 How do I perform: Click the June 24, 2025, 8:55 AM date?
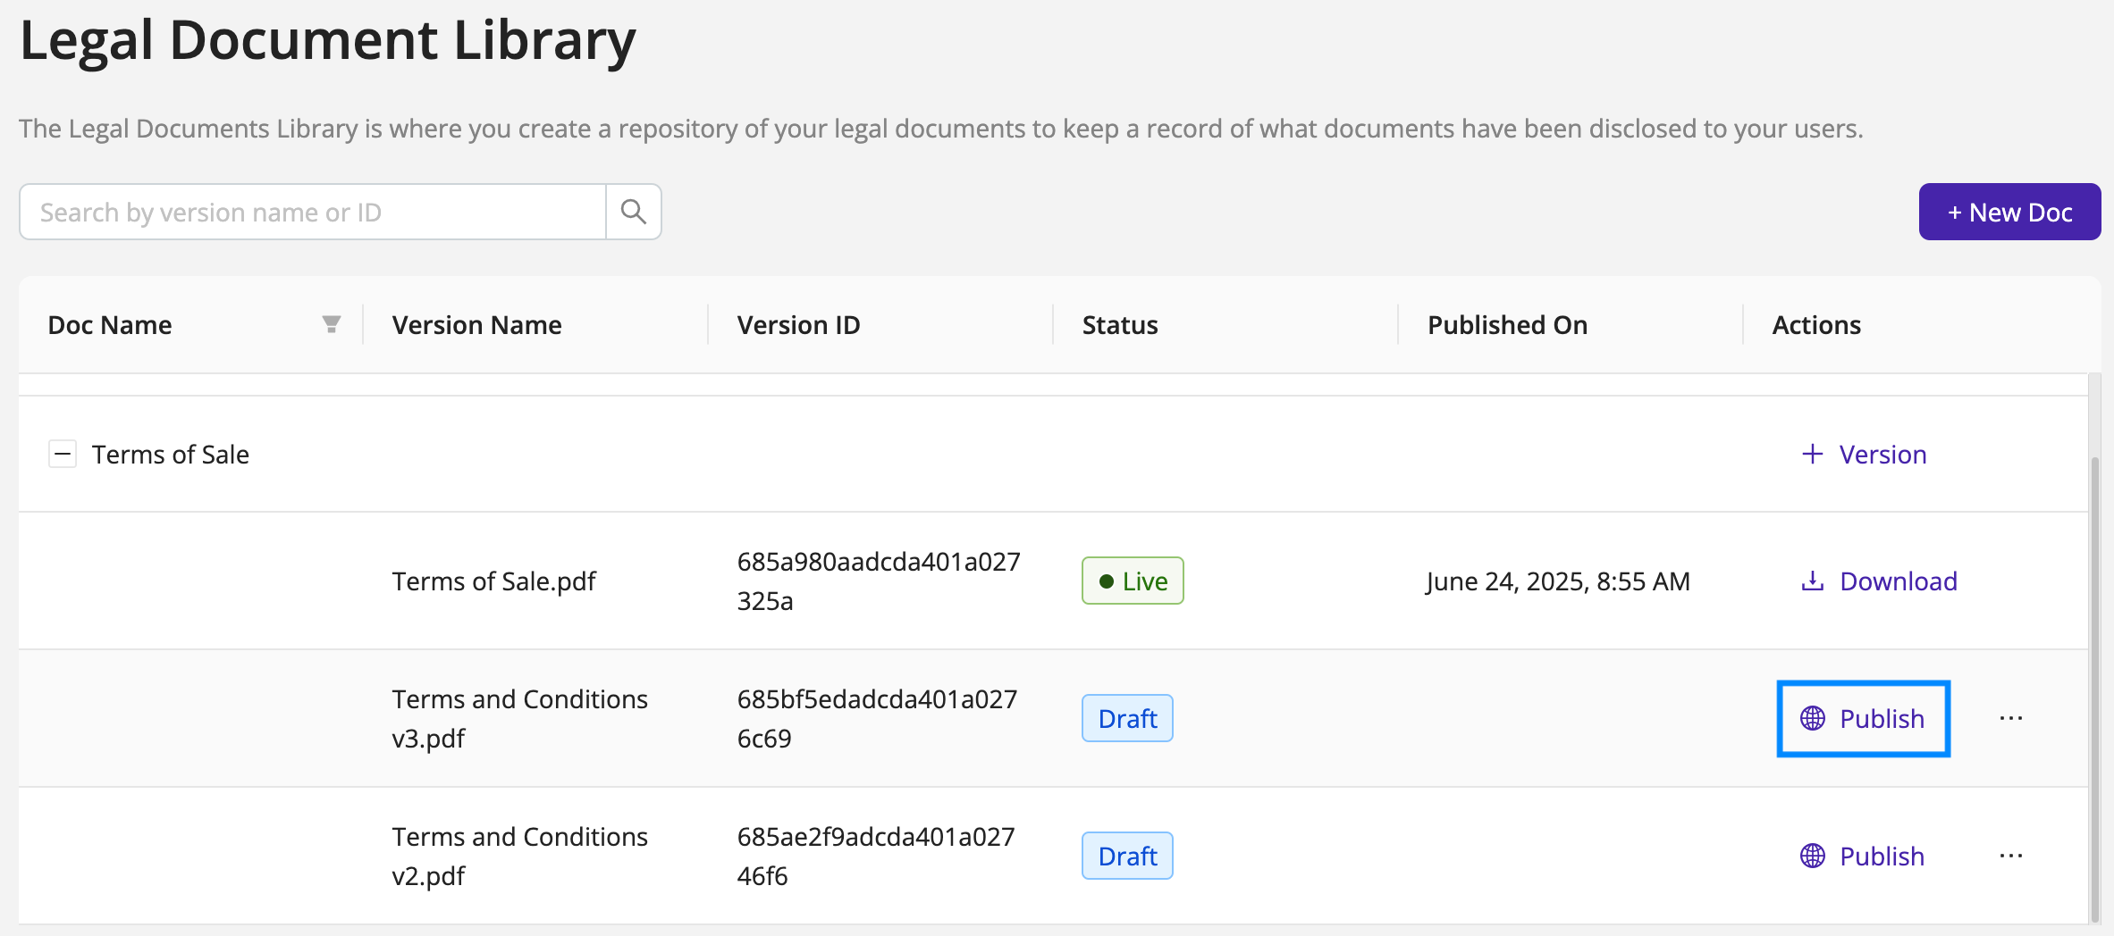click(x=1558, y=581)
